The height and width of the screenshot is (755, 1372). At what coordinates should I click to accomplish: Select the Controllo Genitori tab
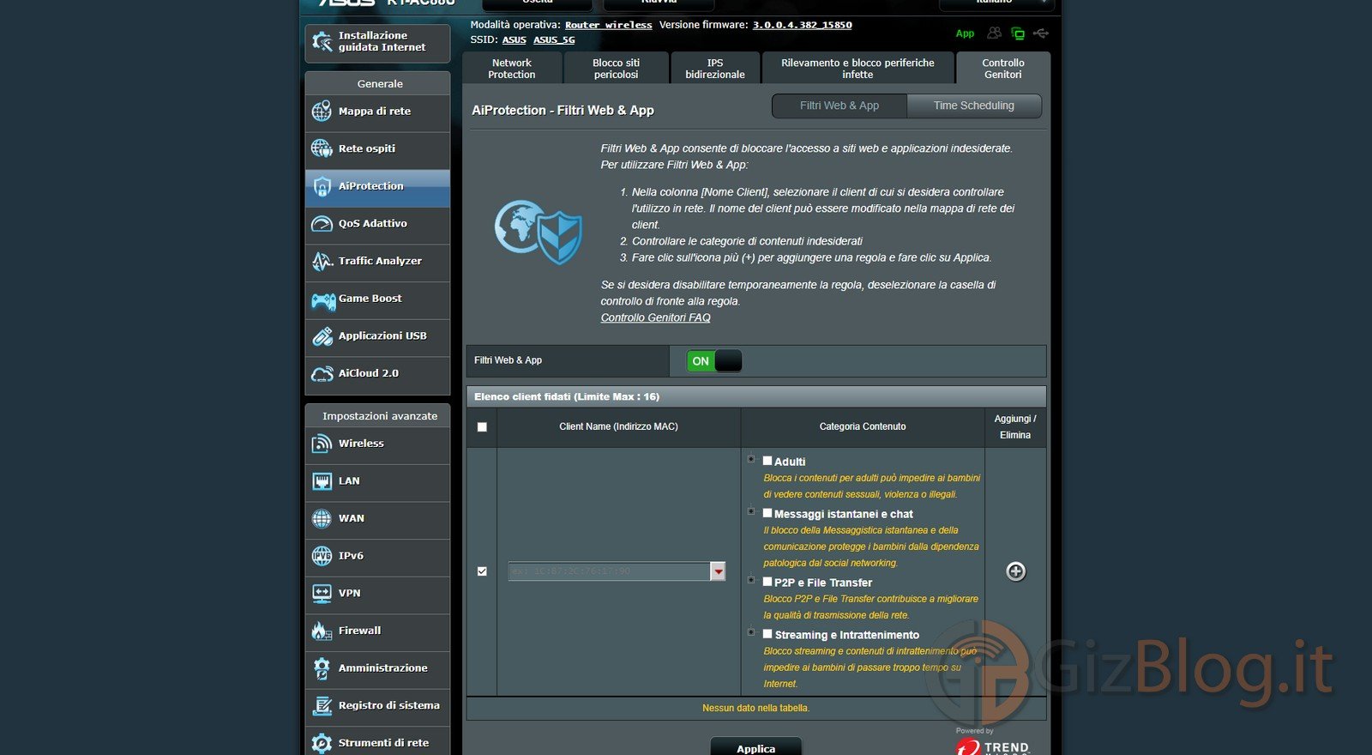point(1003,69)
